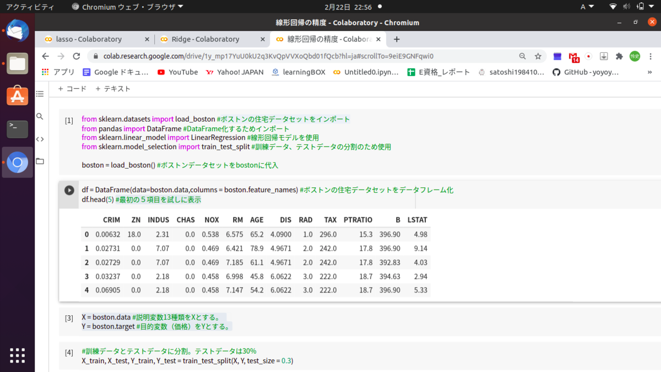Close the lasso - Colaboratory tab
Viewport: 661px width, 372px height.
click(147, 39)
